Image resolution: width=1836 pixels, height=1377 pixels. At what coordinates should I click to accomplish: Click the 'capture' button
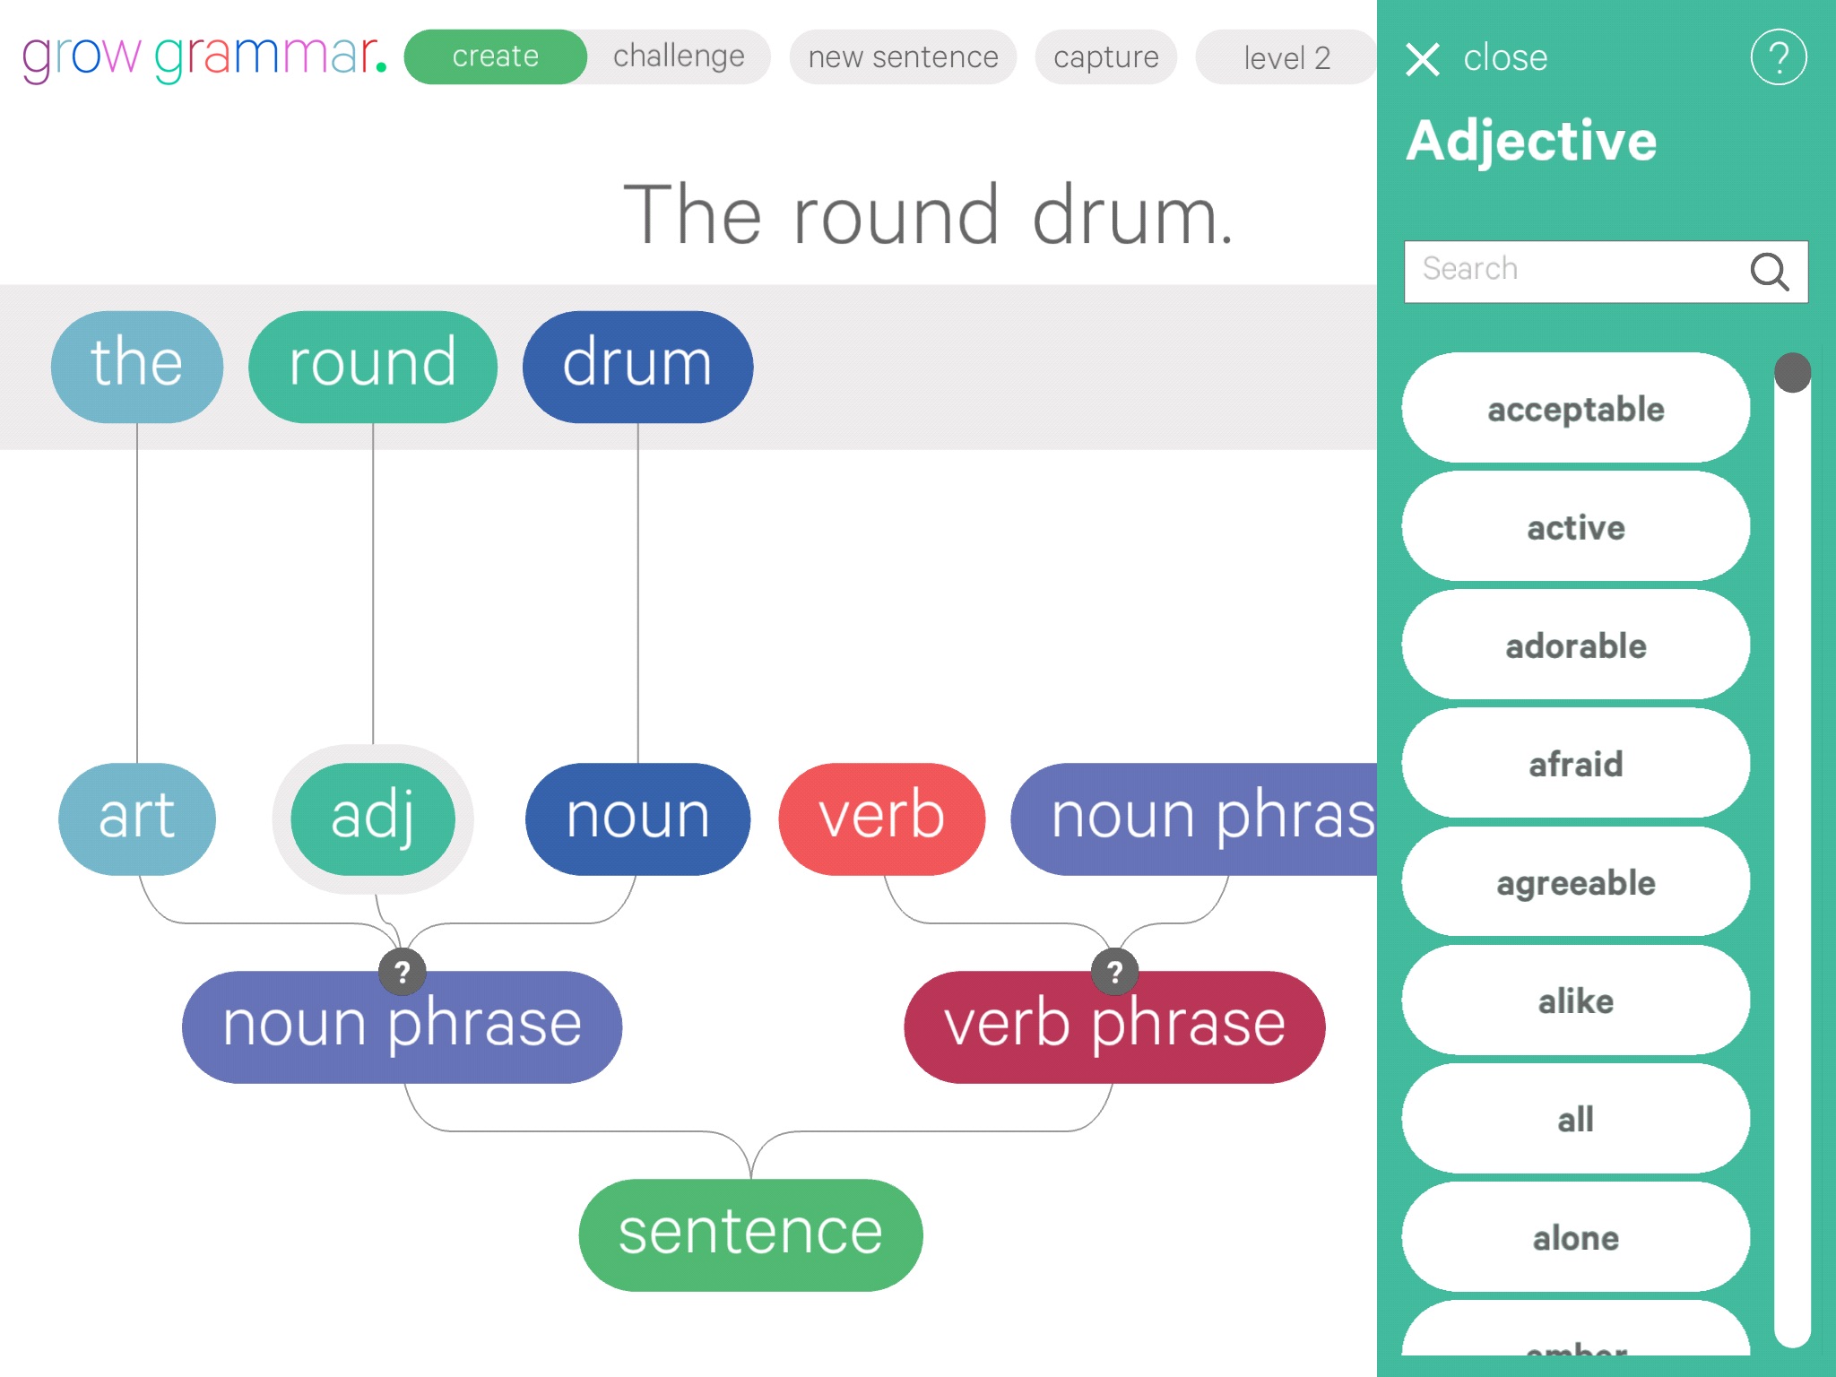[1106, 56]
